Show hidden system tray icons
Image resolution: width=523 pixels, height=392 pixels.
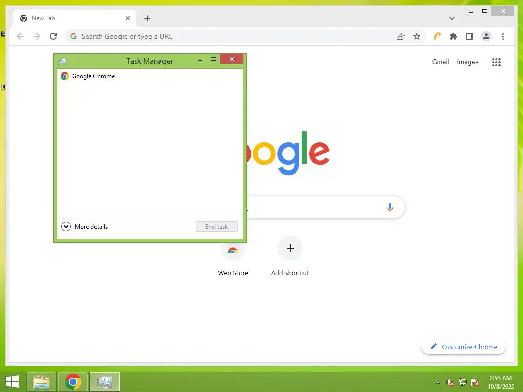point(438,382)
